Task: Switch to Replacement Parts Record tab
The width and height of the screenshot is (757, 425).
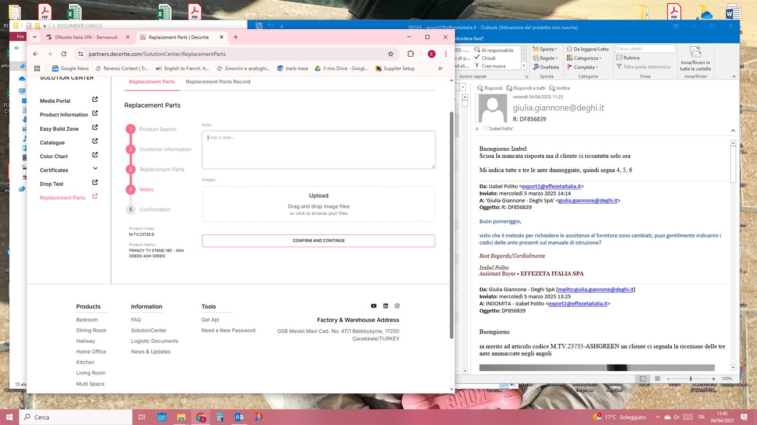Action: point(218,82)
